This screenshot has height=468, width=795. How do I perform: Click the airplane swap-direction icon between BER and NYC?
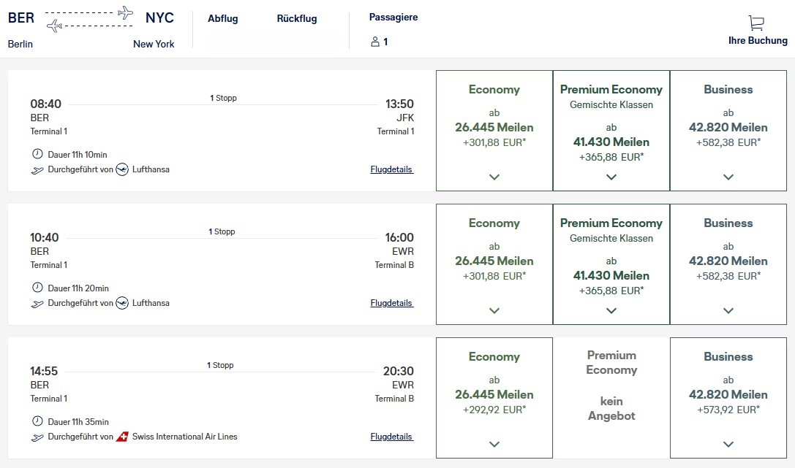(x=88, y=20)
